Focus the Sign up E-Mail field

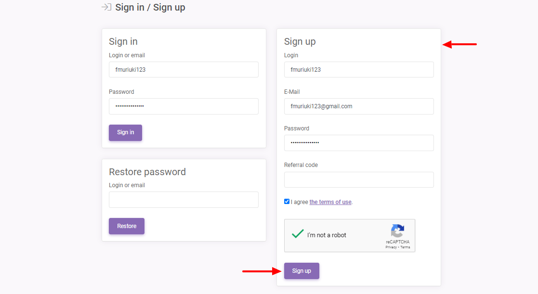359,106
